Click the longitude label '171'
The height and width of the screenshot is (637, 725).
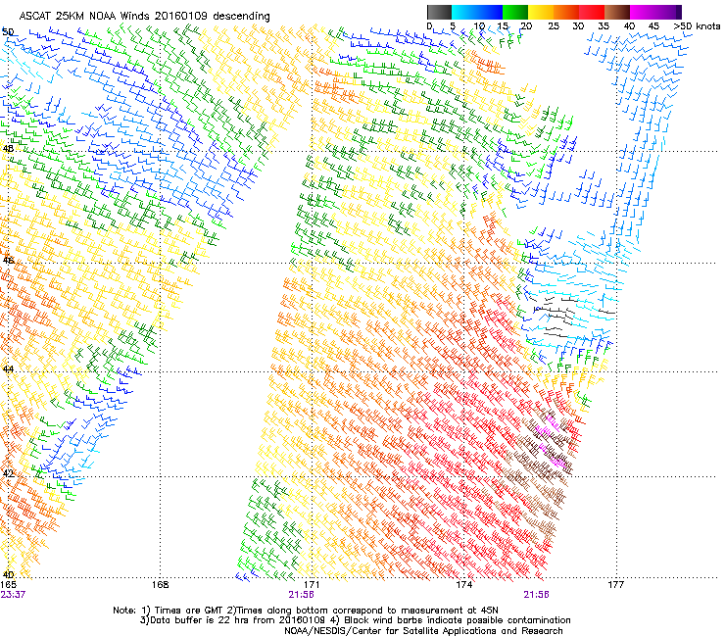312,585
